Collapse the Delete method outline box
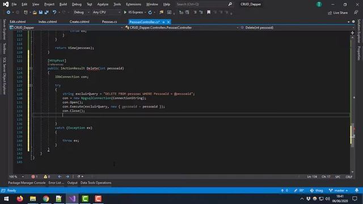The image size is (363, 204). pyautogui.click(x=31, y=68)
